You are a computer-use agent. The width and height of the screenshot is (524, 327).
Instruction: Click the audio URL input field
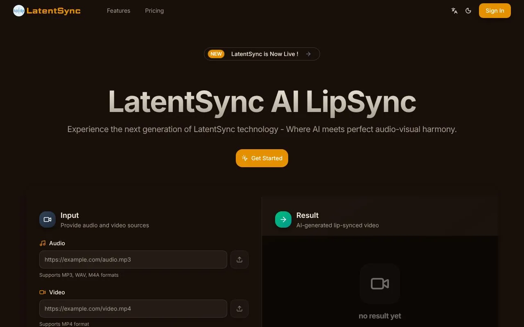[x=133, y=260]
